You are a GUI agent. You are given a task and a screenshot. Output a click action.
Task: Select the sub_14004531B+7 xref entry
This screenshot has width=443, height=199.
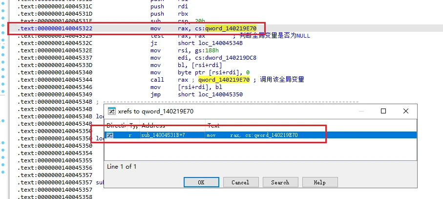260,135
